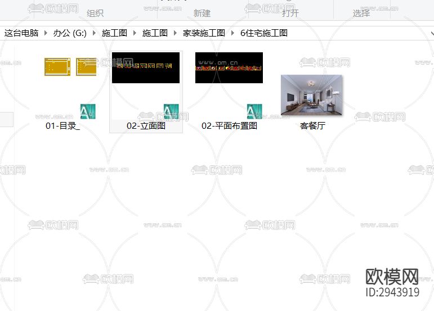The width and height of the screenshot is (434, 311).
Task: Click the 选择 ribbon group label
Action: [x=361, y=13]
